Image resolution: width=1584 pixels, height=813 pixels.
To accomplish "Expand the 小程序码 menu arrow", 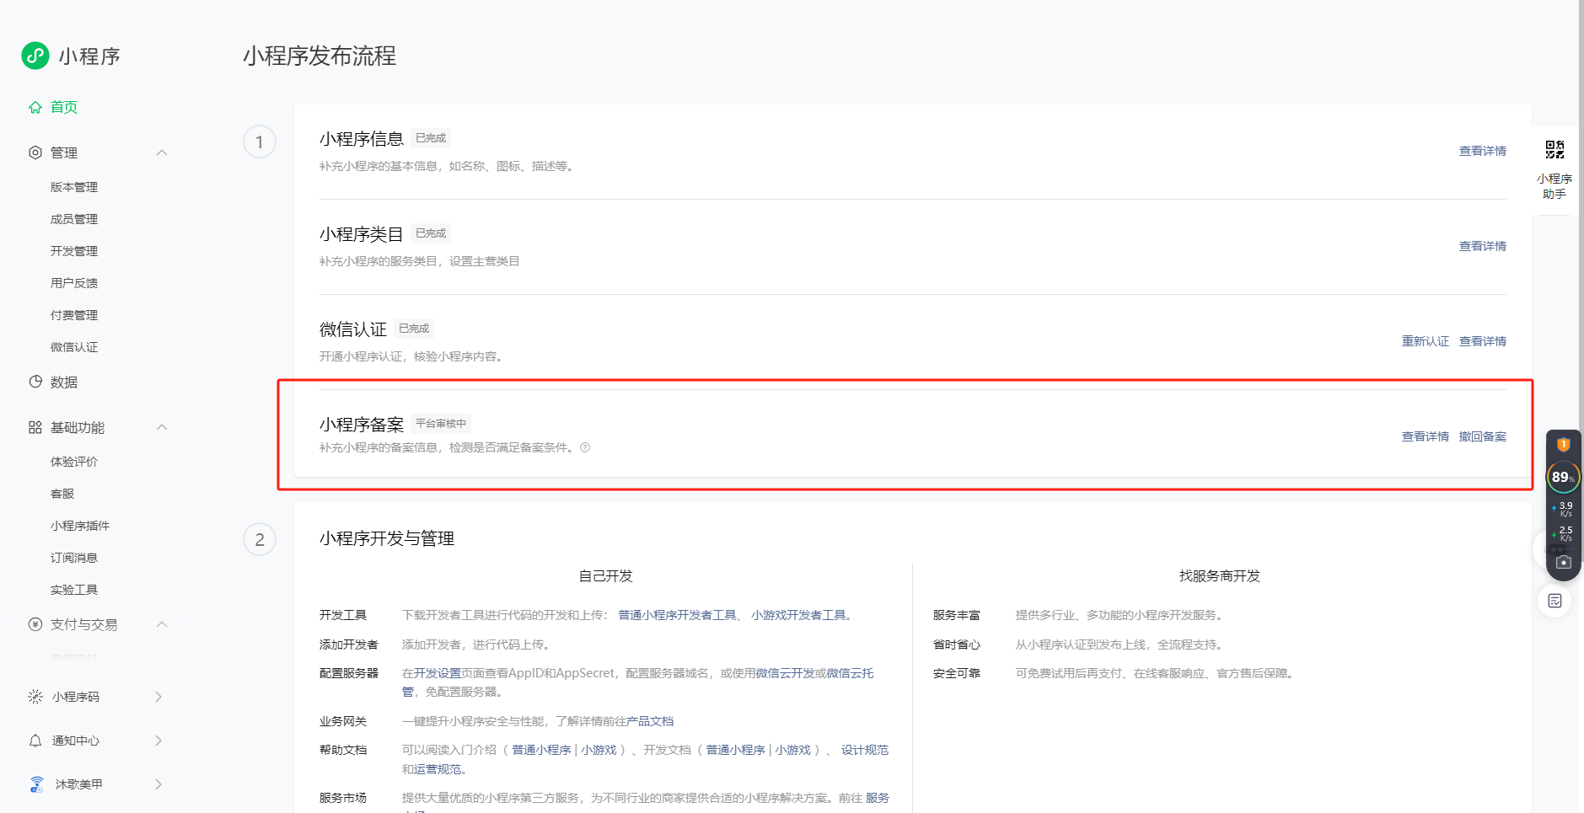I will pyautogui.click(x=158, y=697).
